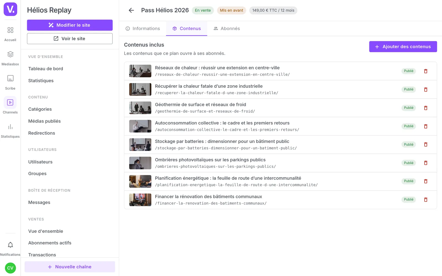The width and height of the screenshot is (442, 276).
Task: Click Géothermie de surface title
Action: coord(201,105)
